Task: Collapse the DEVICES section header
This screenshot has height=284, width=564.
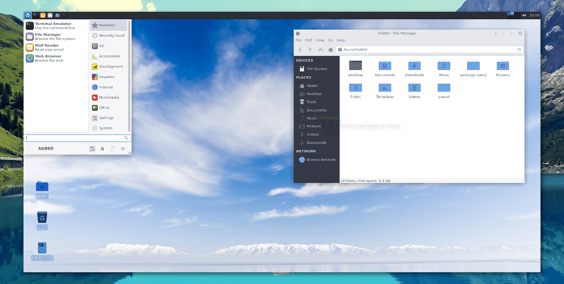Action: click(x=305, y=60)
